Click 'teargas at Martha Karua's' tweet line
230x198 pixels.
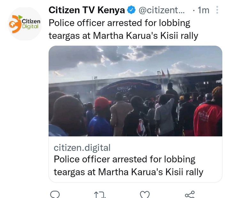tap(103, 36)
